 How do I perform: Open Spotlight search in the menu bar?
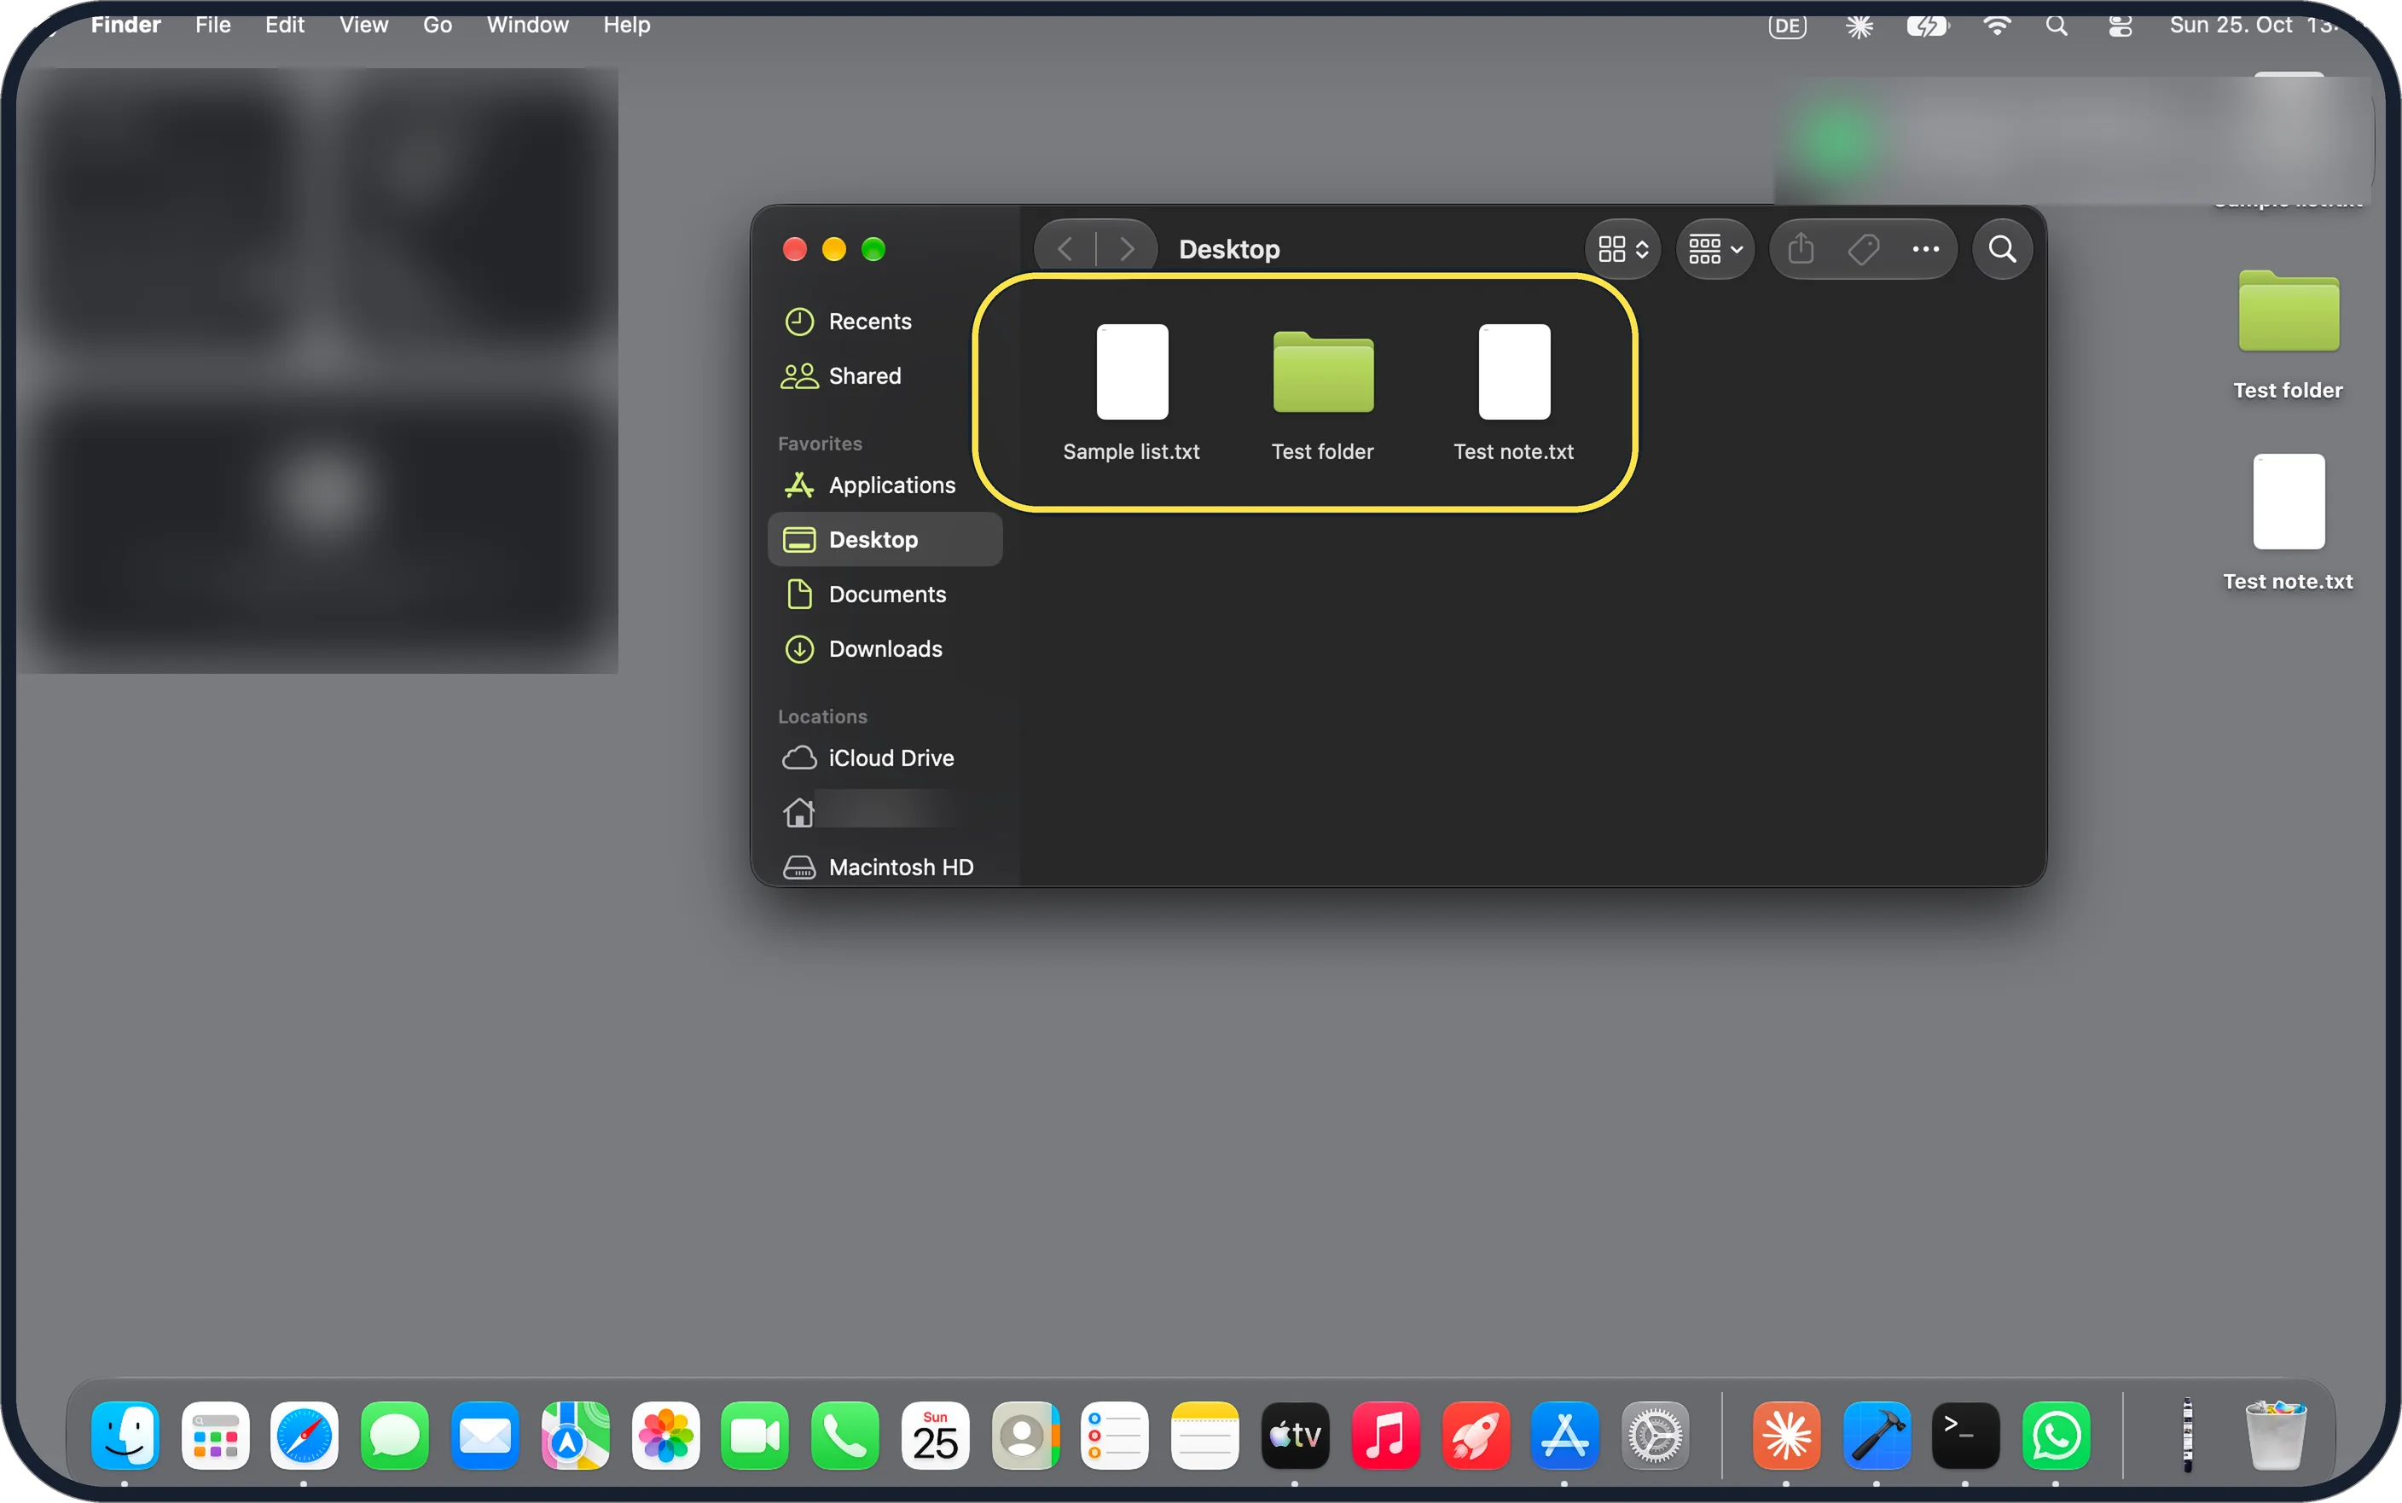coord(2057,26)
